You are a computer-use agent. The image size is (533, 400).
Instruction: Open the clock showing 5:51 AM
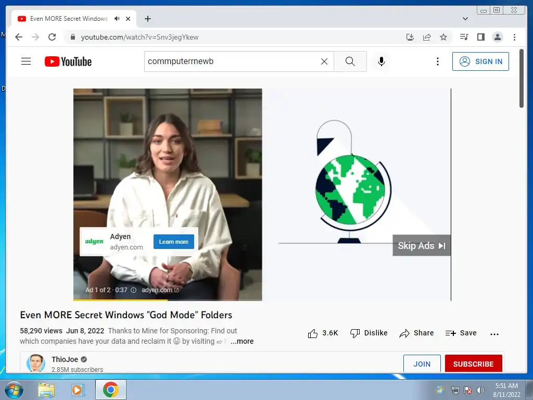click(x=506, y=390)
